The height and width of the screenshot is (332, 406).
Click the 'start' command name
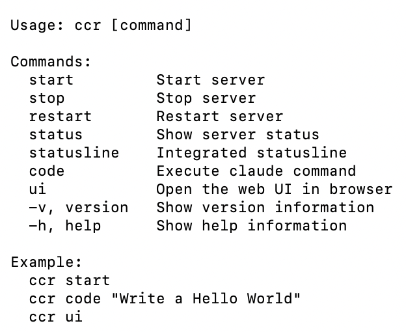tap(51, 80)
